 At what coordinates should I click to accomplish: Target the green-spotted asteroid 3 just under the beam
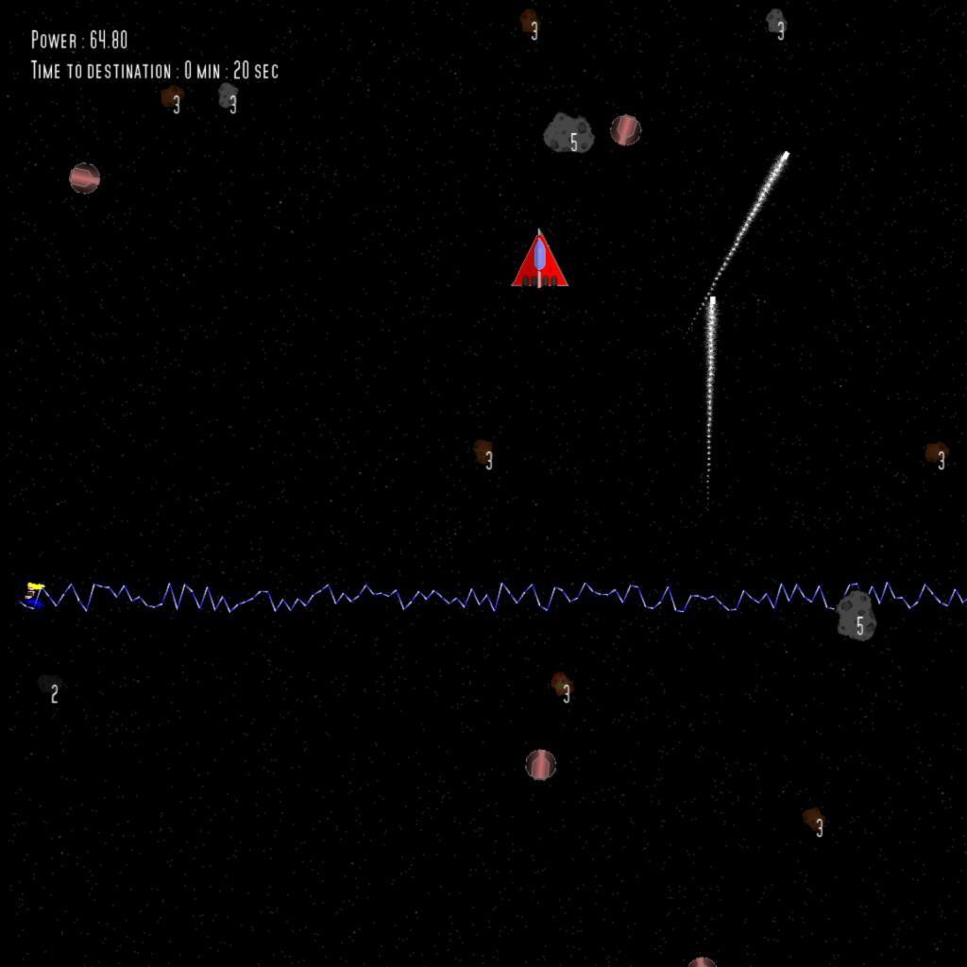562,686
